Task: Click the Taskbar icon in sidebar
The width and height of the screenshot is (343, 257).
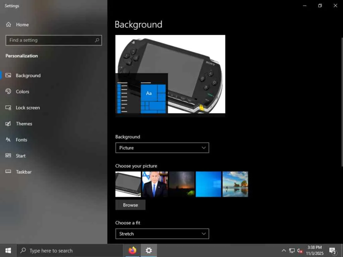Action: 8,171
